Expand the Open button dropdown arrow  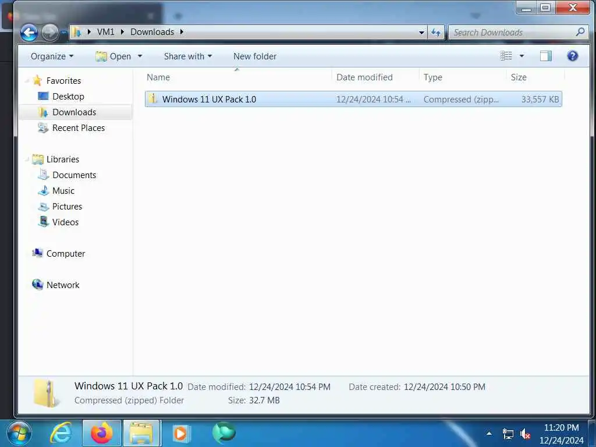[140, 56]
